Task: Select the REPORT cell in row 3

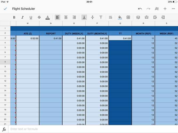Action: click(51, 38)
